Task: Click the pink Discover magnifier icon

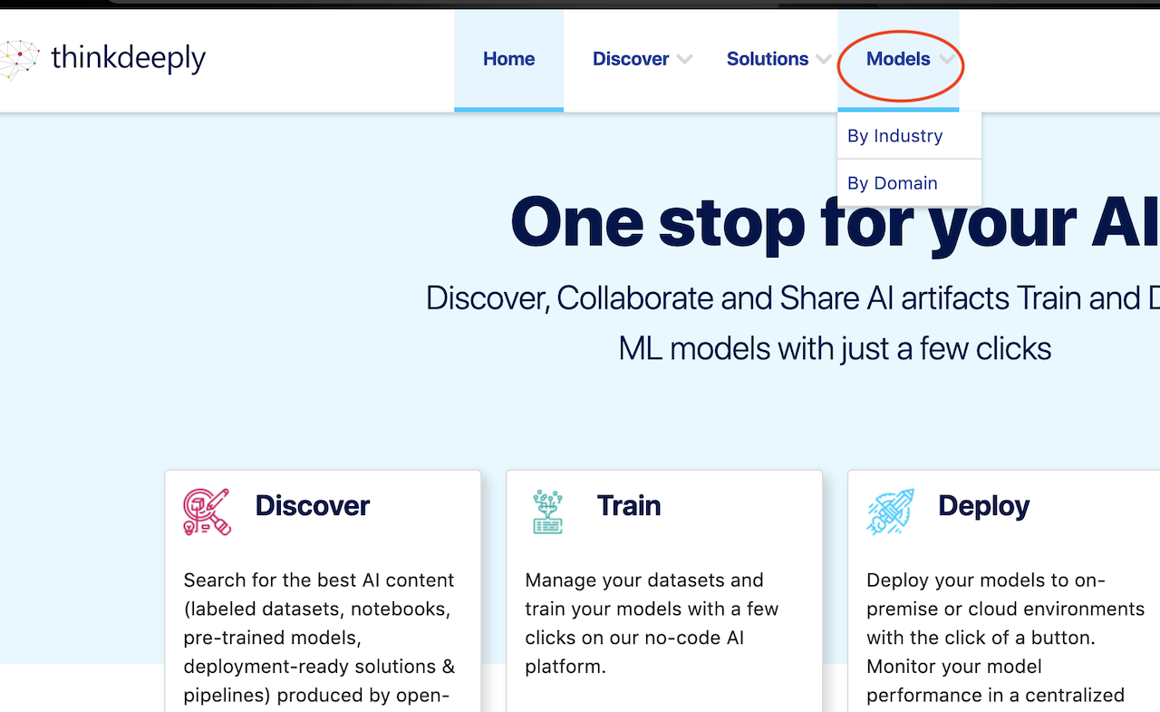Action: [207, 512]
